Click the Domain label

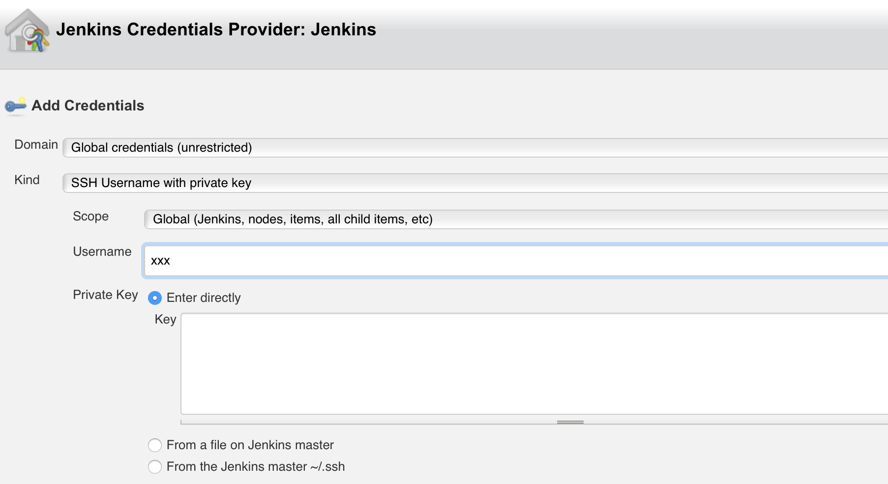pos(36,144)
